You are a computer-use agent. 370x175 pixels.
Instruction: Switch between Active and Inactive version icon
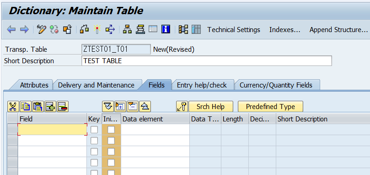click(x=54, y=30)
